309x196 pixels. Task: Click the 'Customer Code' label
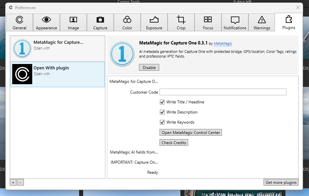point(144,92)
